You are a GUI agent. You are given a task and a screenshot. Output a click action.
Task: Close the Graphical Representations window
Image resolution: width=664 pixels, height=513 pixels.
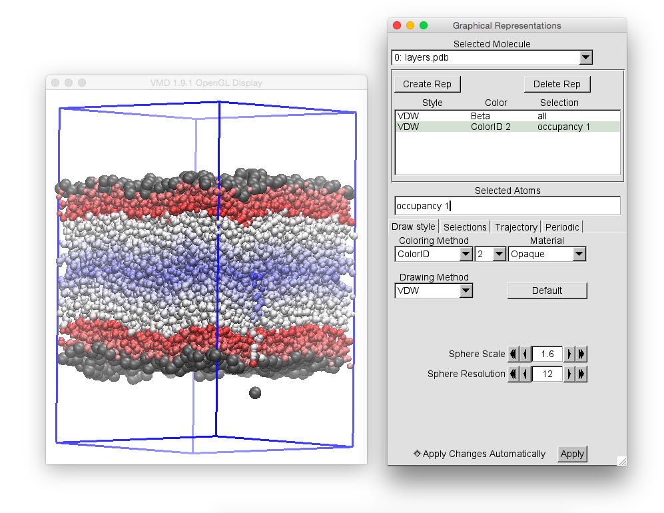[397, 25]
